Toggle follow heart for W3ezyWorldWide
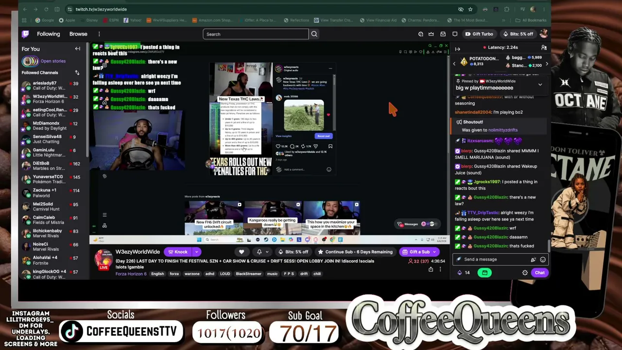The height and width of the screenshot is (350, 622). pyautogui.click(x=242, y=252)
